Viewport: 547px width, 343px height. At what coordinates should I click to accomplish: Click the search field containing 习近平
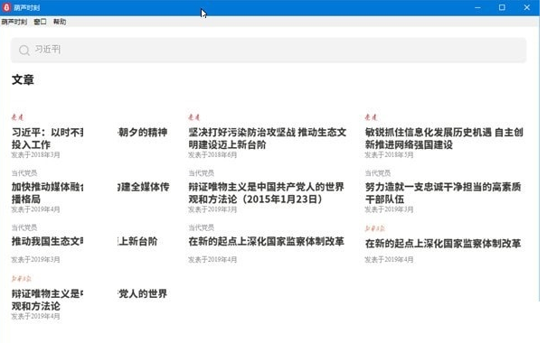point(269,51)
